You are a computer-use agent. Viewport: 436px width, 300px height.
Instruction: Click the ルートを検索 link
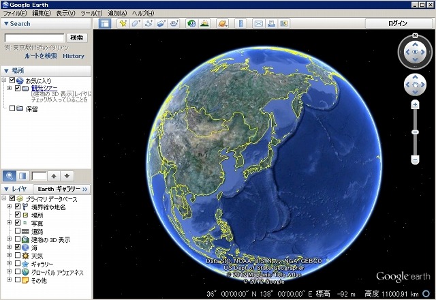(41, 56)
